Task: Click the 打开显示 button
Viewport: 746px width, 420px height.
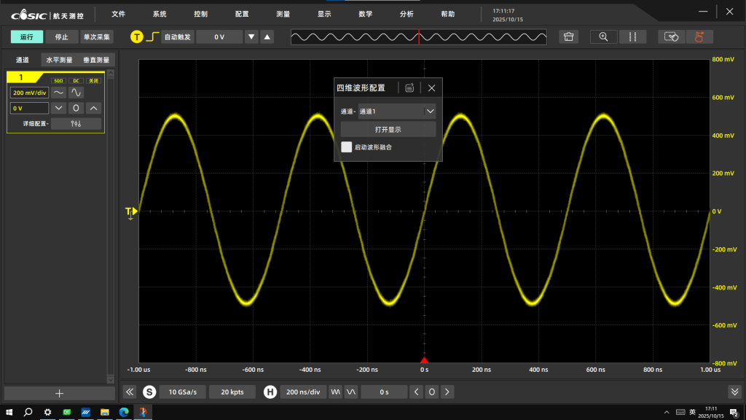Action: point(388,129)
